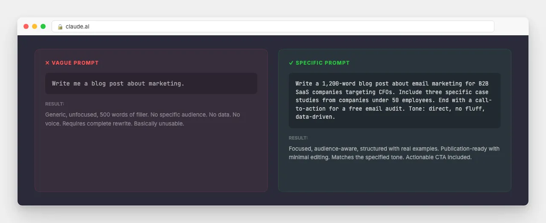546x223 pixels.
Task: Click the empty space in the vague prompt card
Action: click(151, 160)
